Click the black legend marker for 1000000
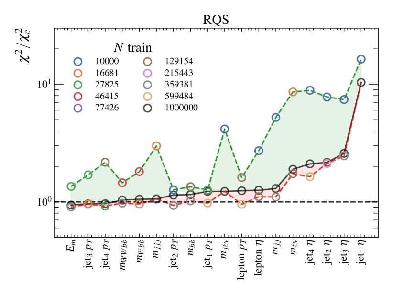Screen dimensions: 393x295 [148, 108]
